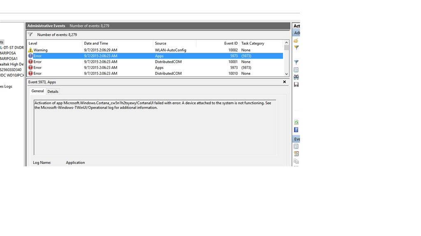Screen dimensions: 421x236
Task: Click the 'Error' level text in highlighted row
Action: 37,56
